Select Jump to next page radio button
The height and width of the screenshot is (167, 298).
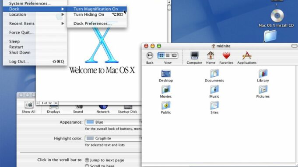pos(87,160)
